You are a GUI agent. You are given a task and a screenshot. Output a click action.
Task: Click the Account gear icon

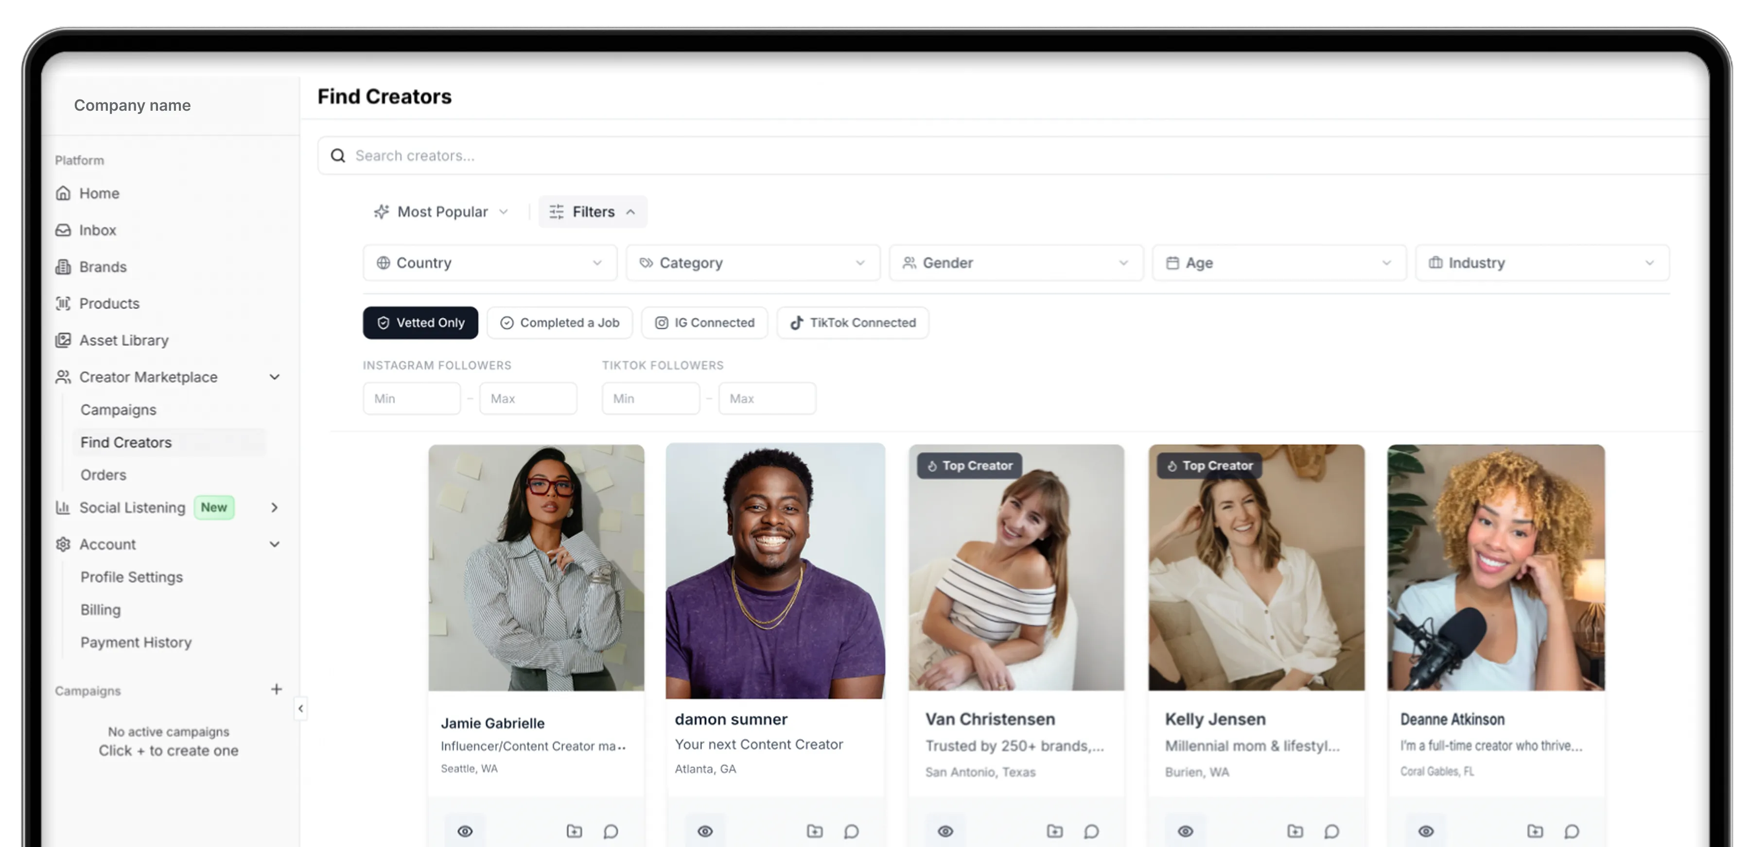(63, 544)
